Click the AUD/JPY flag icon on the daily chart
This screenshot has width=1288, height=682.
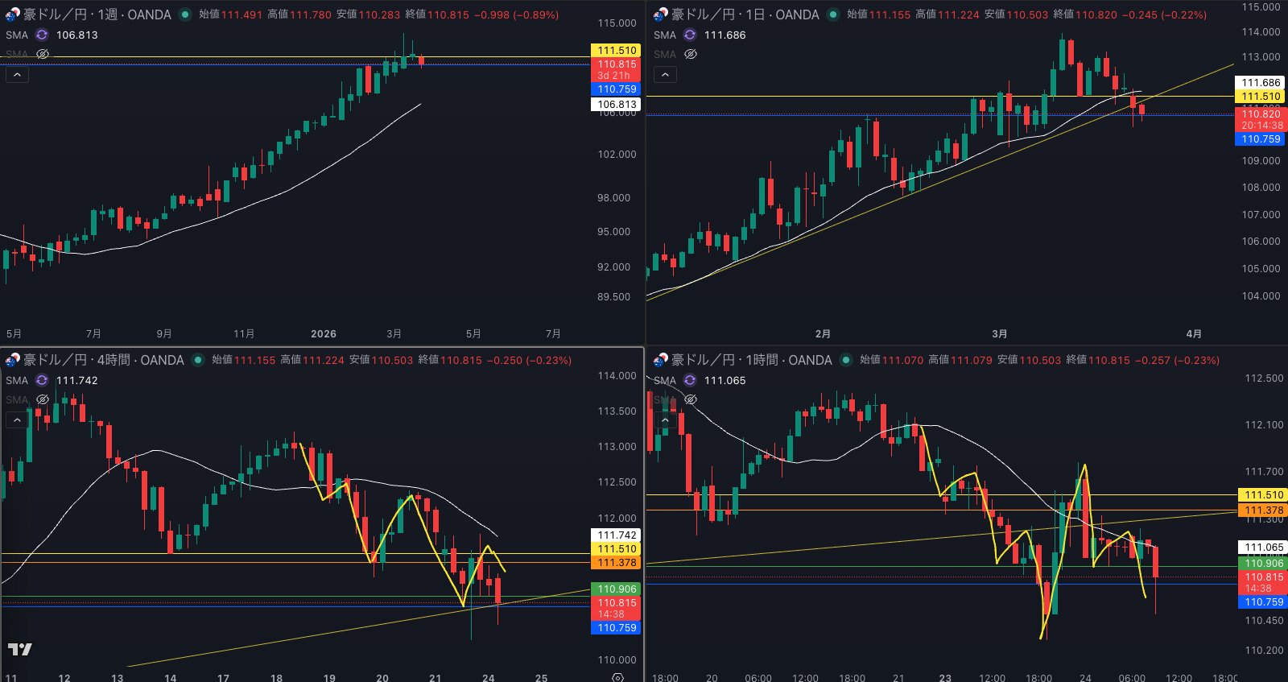[660, 14]
